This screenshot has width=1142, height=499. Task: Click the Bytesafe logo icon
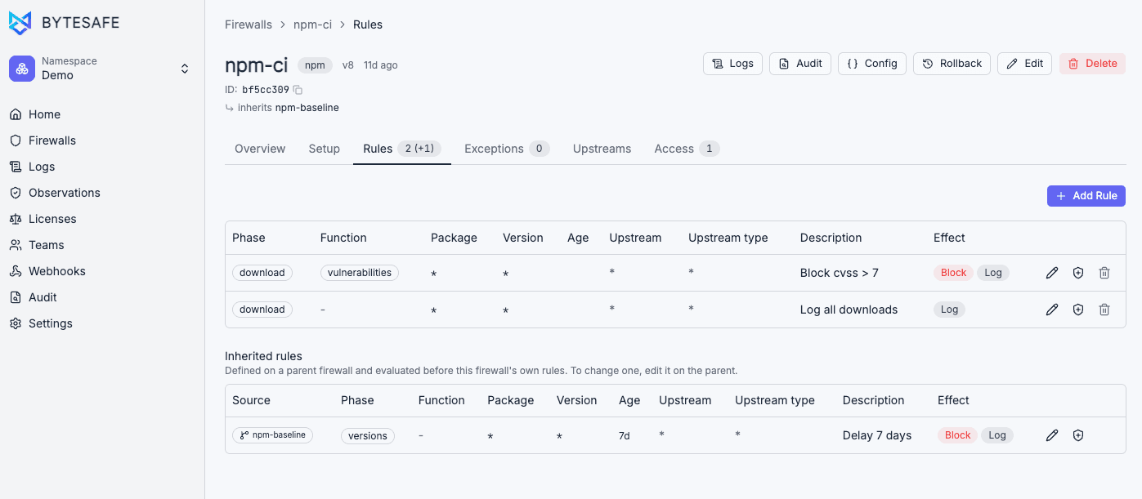pyautogui.click(x=20, y=23)
